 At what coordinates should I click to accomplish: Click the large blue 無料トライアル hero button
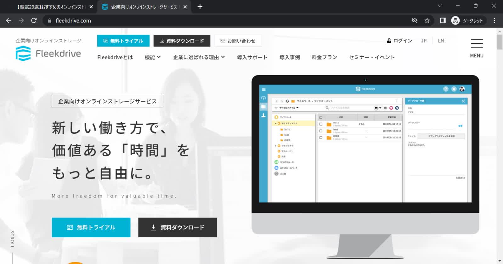[x=91, y=227]
